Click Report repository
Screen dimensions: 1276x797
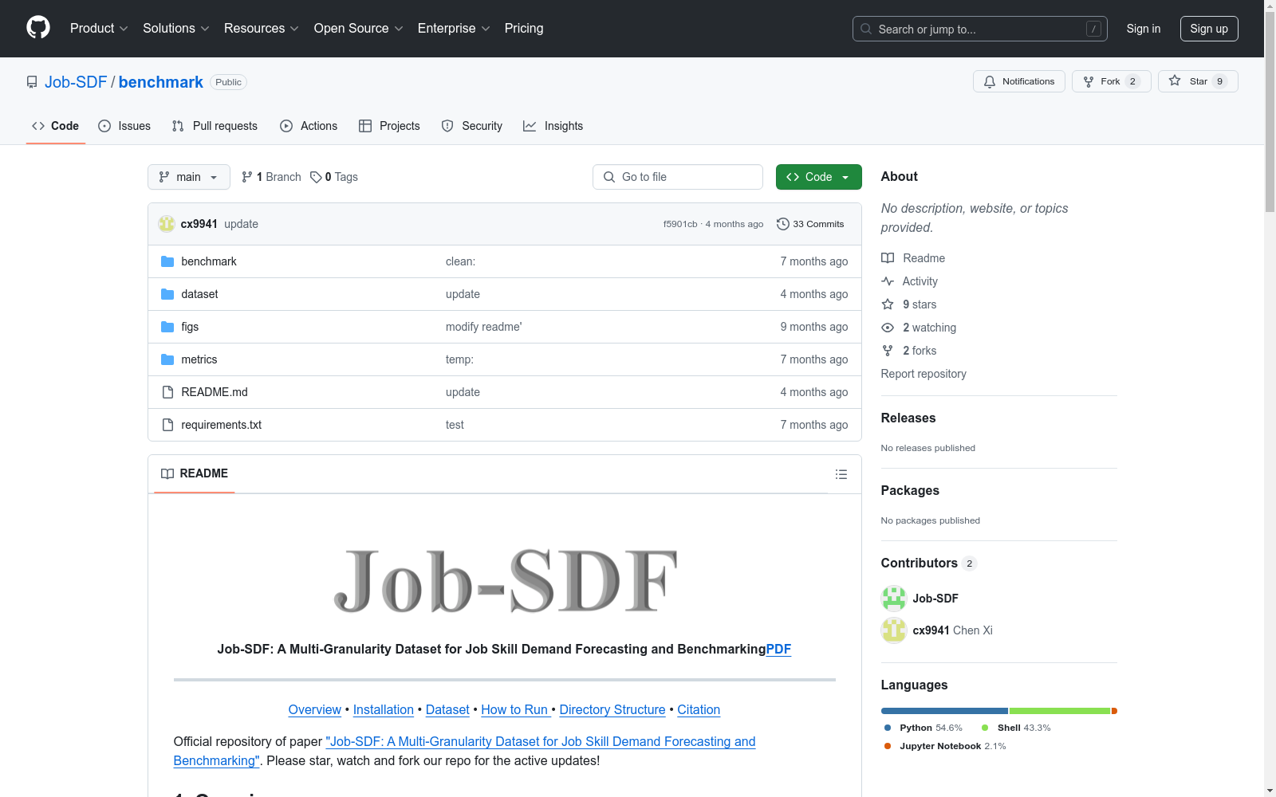[x=924, y=374]
